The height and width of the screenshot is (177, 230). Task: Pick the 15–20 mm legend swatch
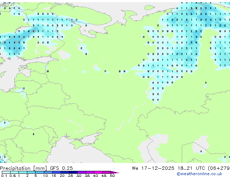(56, 172)
